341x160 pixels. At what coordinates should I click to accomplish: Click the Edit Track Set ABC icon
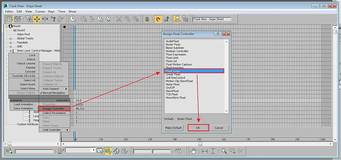(61, 151)
